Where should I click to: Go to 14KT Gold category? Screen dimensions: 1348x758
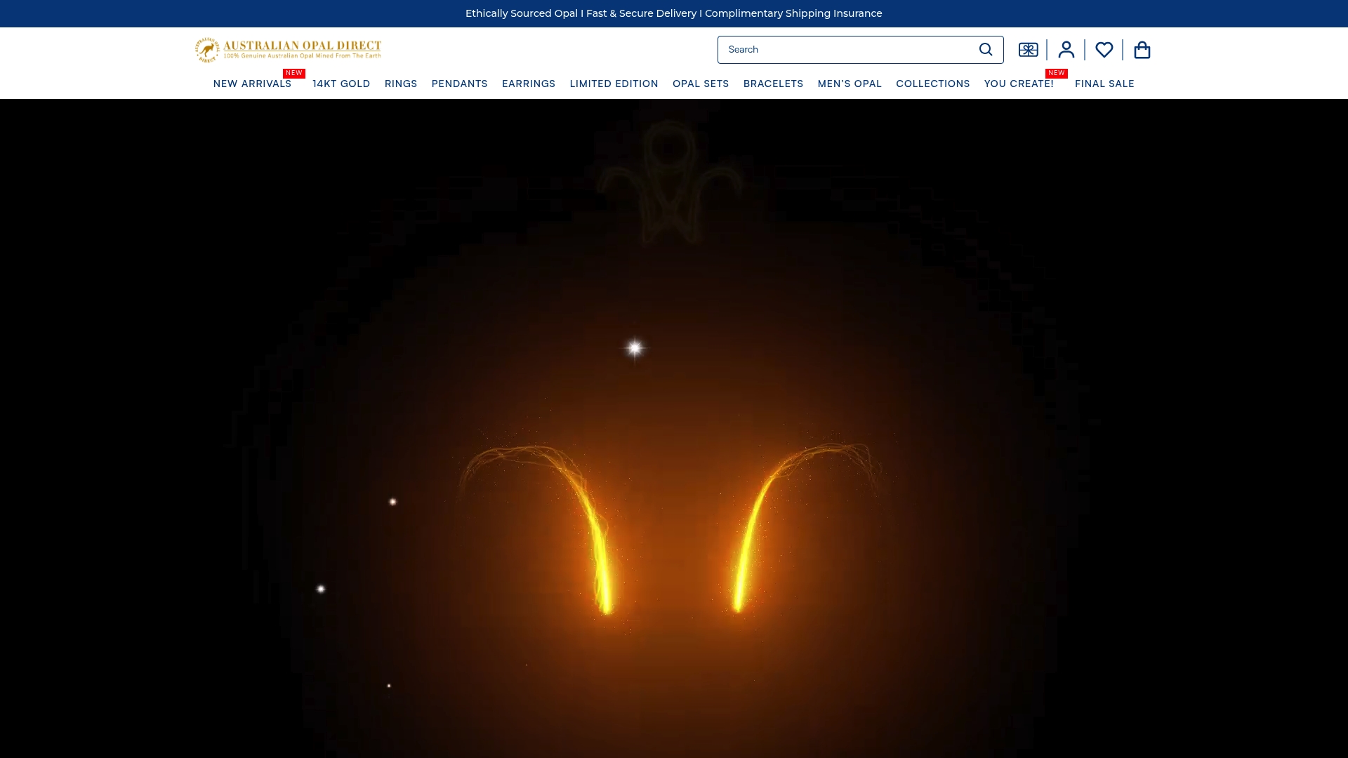click(x=341, y=84)
